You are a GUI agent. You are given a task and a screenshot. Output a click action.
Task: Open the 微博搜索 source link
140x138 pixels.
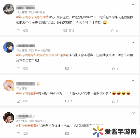(x=40, y=12)
